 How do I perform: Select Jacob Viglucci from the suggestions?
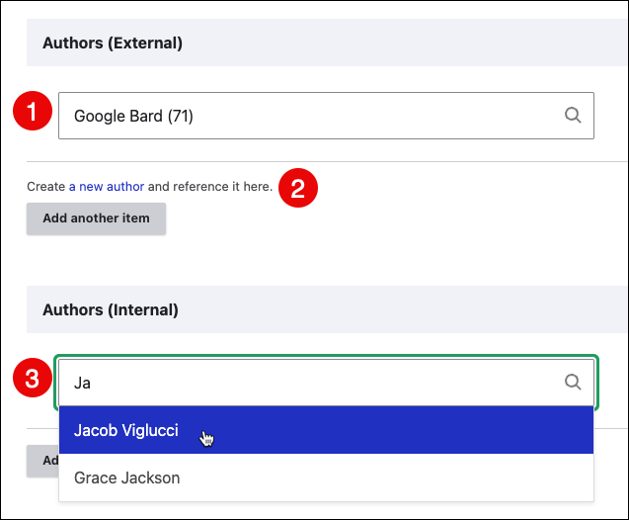click(326, 430)
